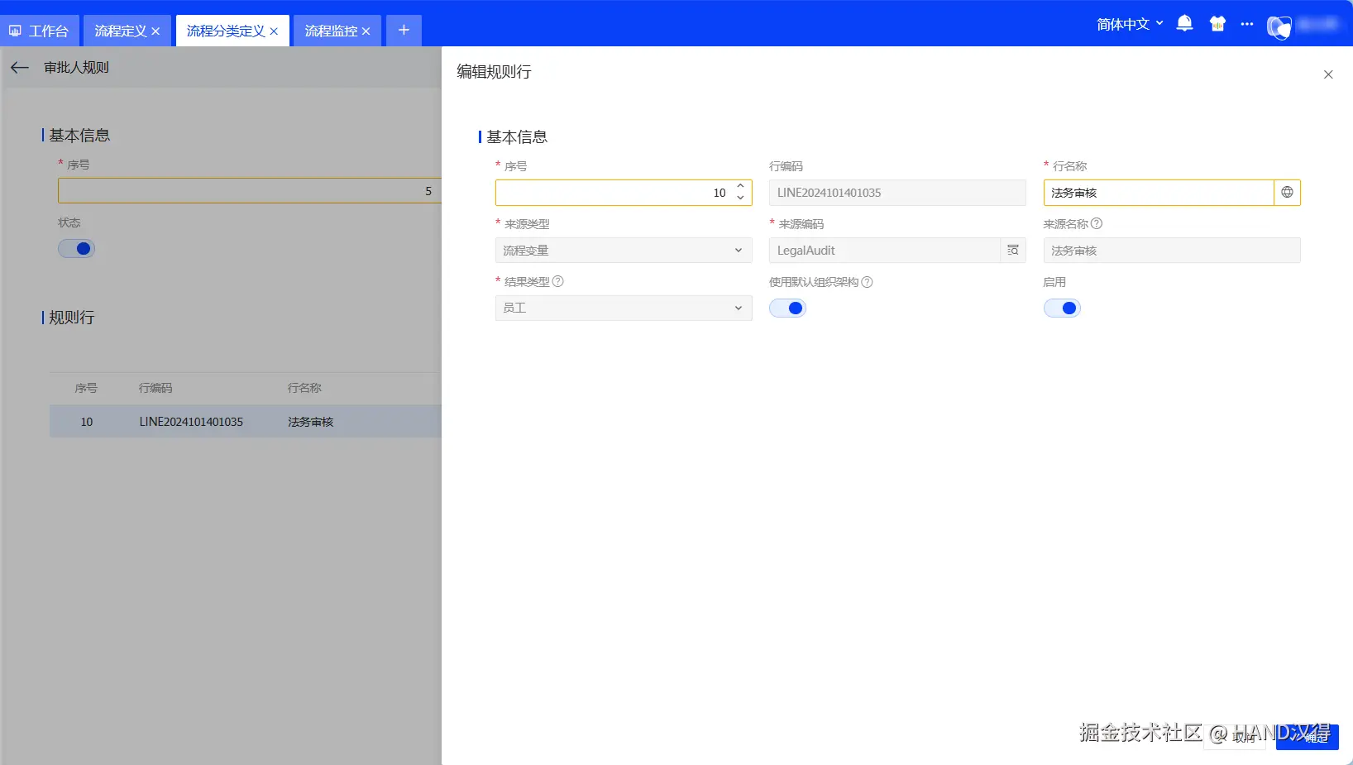The image size is (1353, 765).
Task: Click the 行名称 column header
Action: (304, 388)
